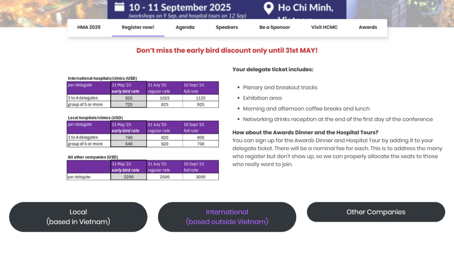
Task: Click the Awards Dinner and Hospital Tours heading
Action: coord(305,132)
